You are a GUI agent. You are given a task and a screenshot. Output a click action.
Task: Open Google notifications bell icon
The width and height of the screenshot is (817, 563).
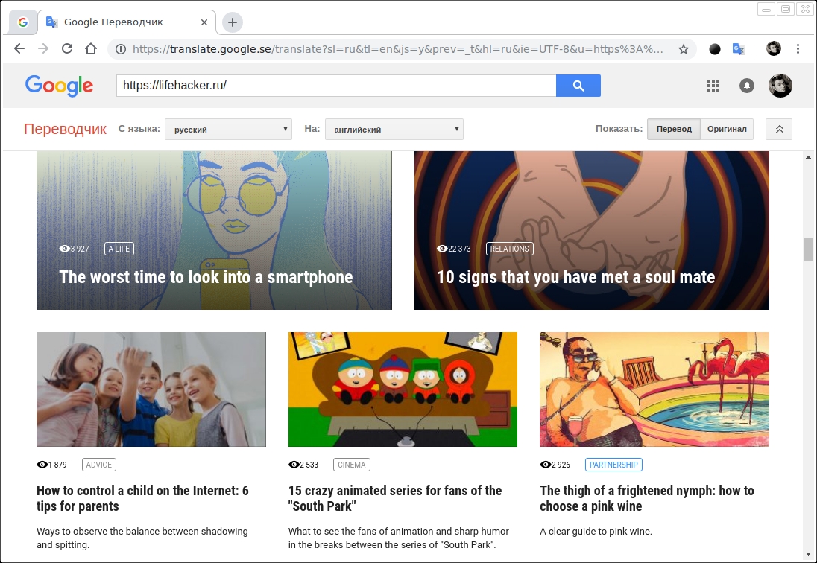[x=747, y=86]
